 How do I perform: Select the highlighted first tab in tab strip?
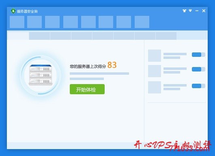pos(18,36)
